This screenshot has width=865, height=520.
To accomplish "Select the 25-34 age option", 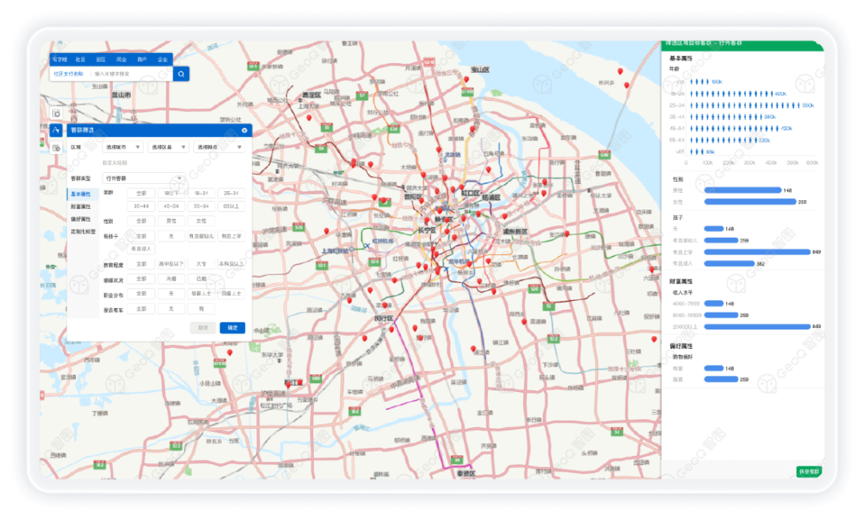I will pyautogui.click(x=231, y=193).
